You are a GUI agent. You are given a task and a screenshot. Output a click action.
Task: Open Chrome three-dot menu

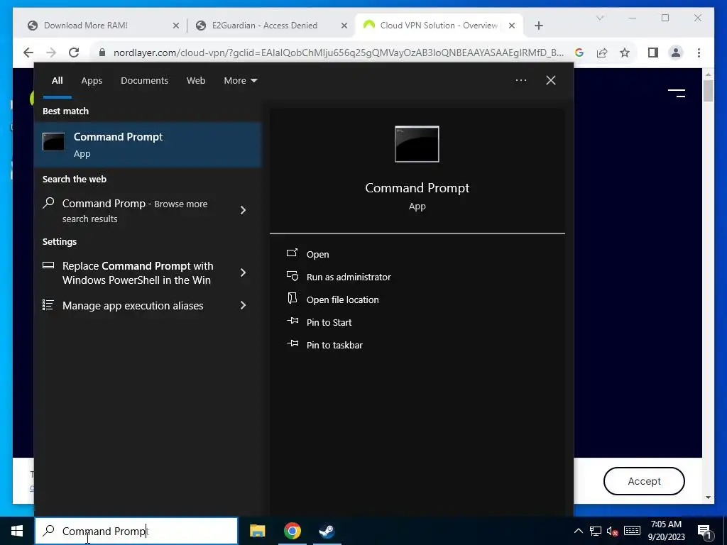click(x=699, y=53)
